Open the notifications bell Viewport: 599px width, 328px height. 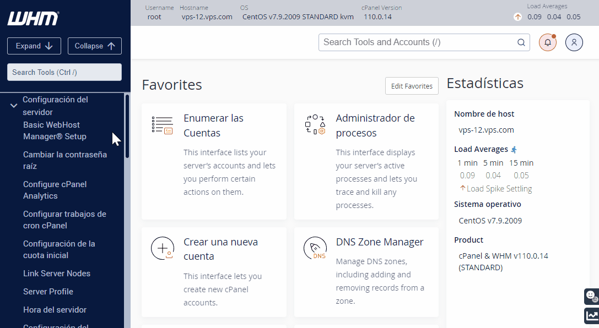point(547,42)
